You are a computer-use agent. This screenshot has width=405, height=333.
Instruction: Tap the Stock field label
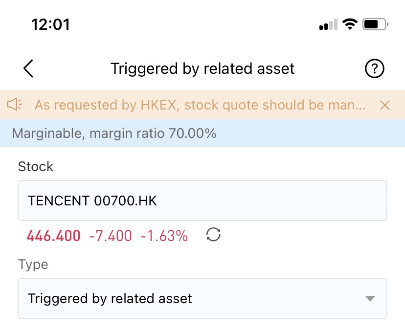coord(36,166)
